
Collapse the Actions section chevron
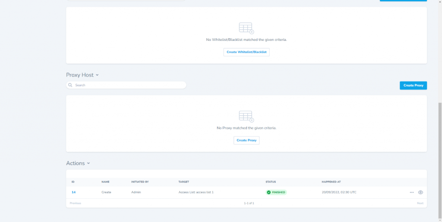(88, 163)
